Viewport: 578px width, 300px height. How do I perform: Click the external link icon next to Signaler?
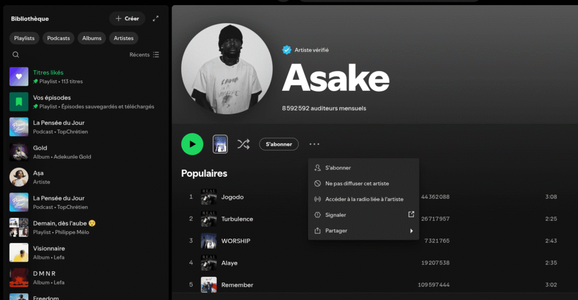click(411, 214)
